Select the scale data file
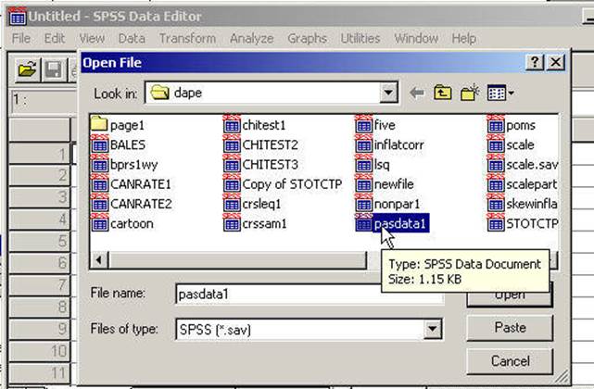This screenshot has width=594, height=389. coord(511,144)
